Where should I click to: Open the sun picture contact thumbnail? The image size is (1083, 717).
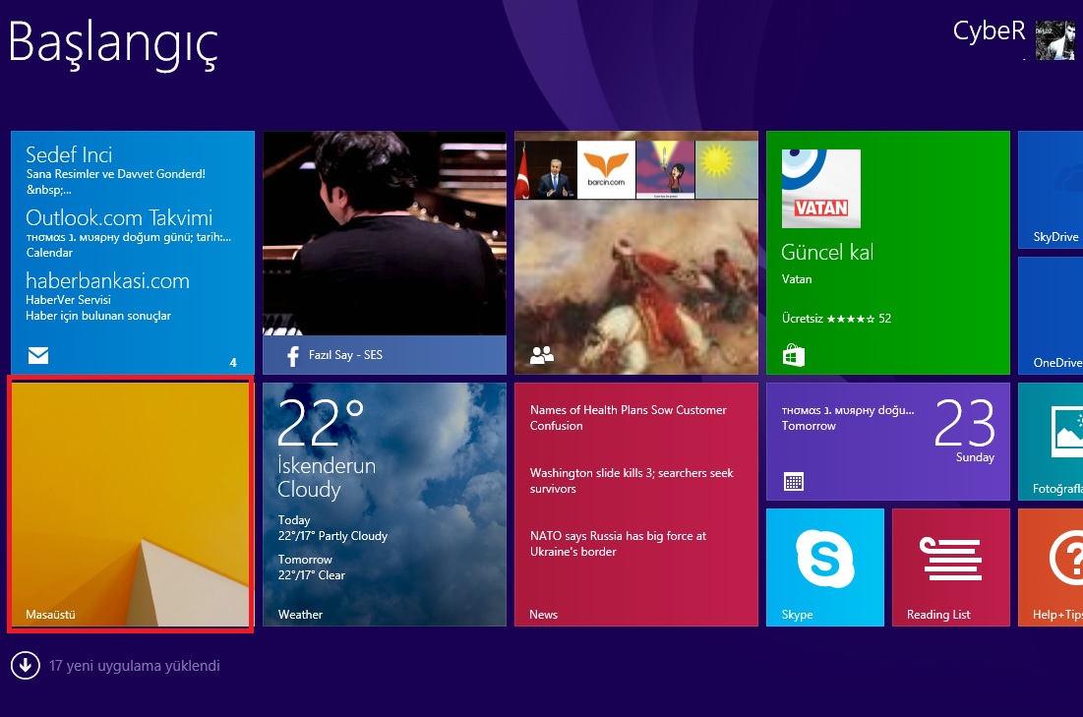tap(727, 170)
